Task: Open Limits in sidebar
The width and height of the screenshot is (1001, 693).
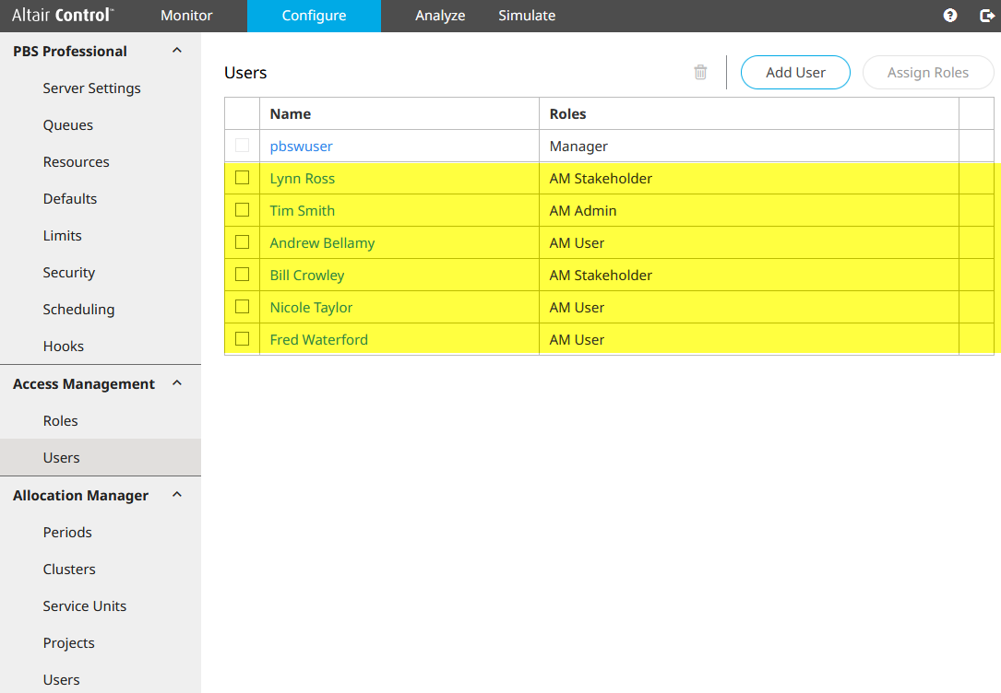Action: (62, 236)
